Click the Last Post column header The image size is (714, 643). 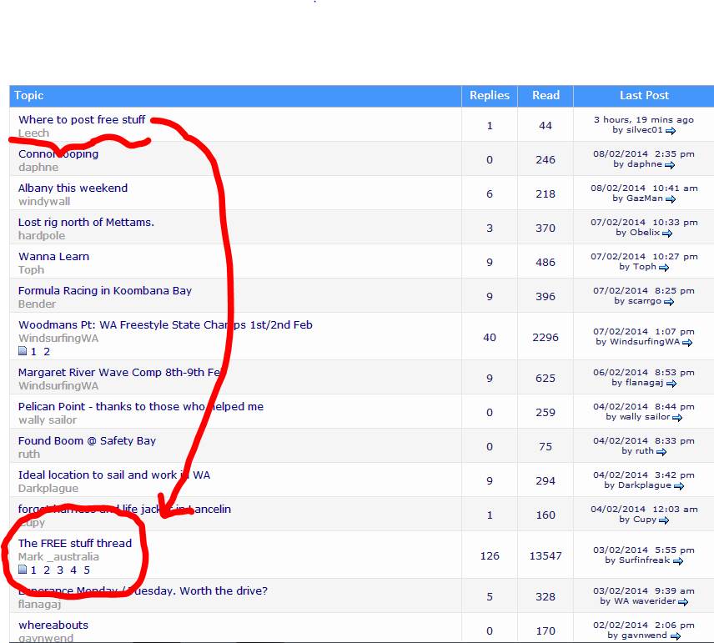643,96
